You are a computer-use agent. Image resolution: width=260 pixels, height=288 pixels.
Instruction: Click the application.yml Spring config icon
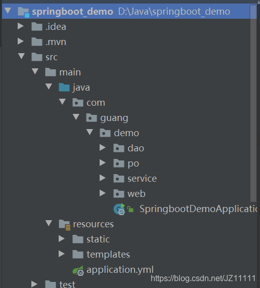point(78,271)
